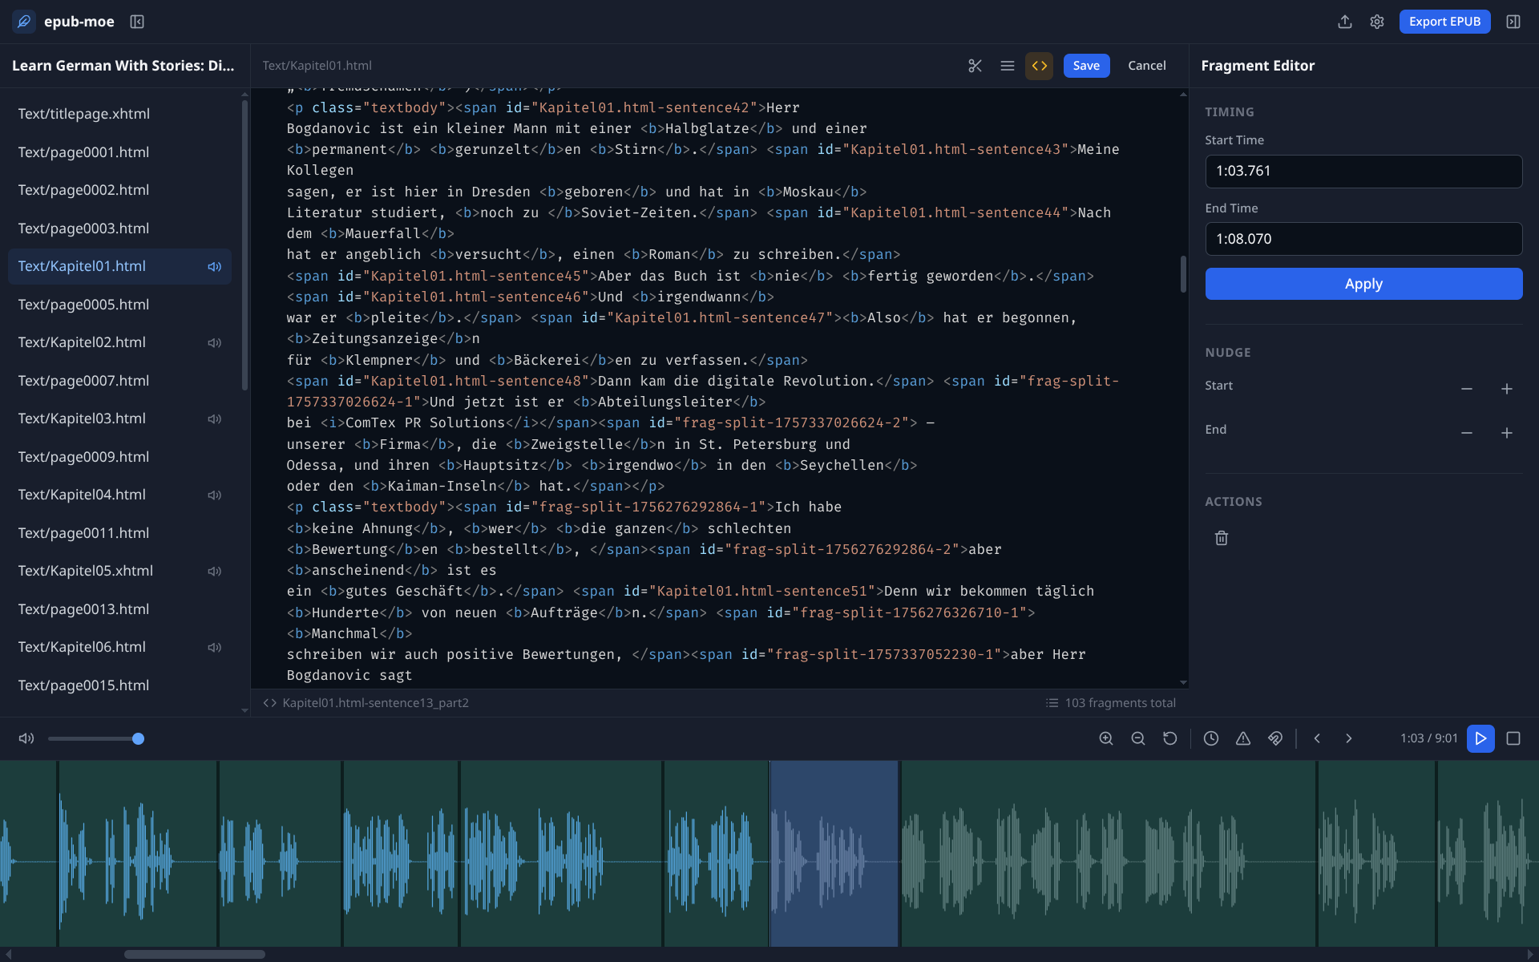The image size is (1539, 962).
Task: Select the highlighted waveform fragment
Action: pos(834,854)
